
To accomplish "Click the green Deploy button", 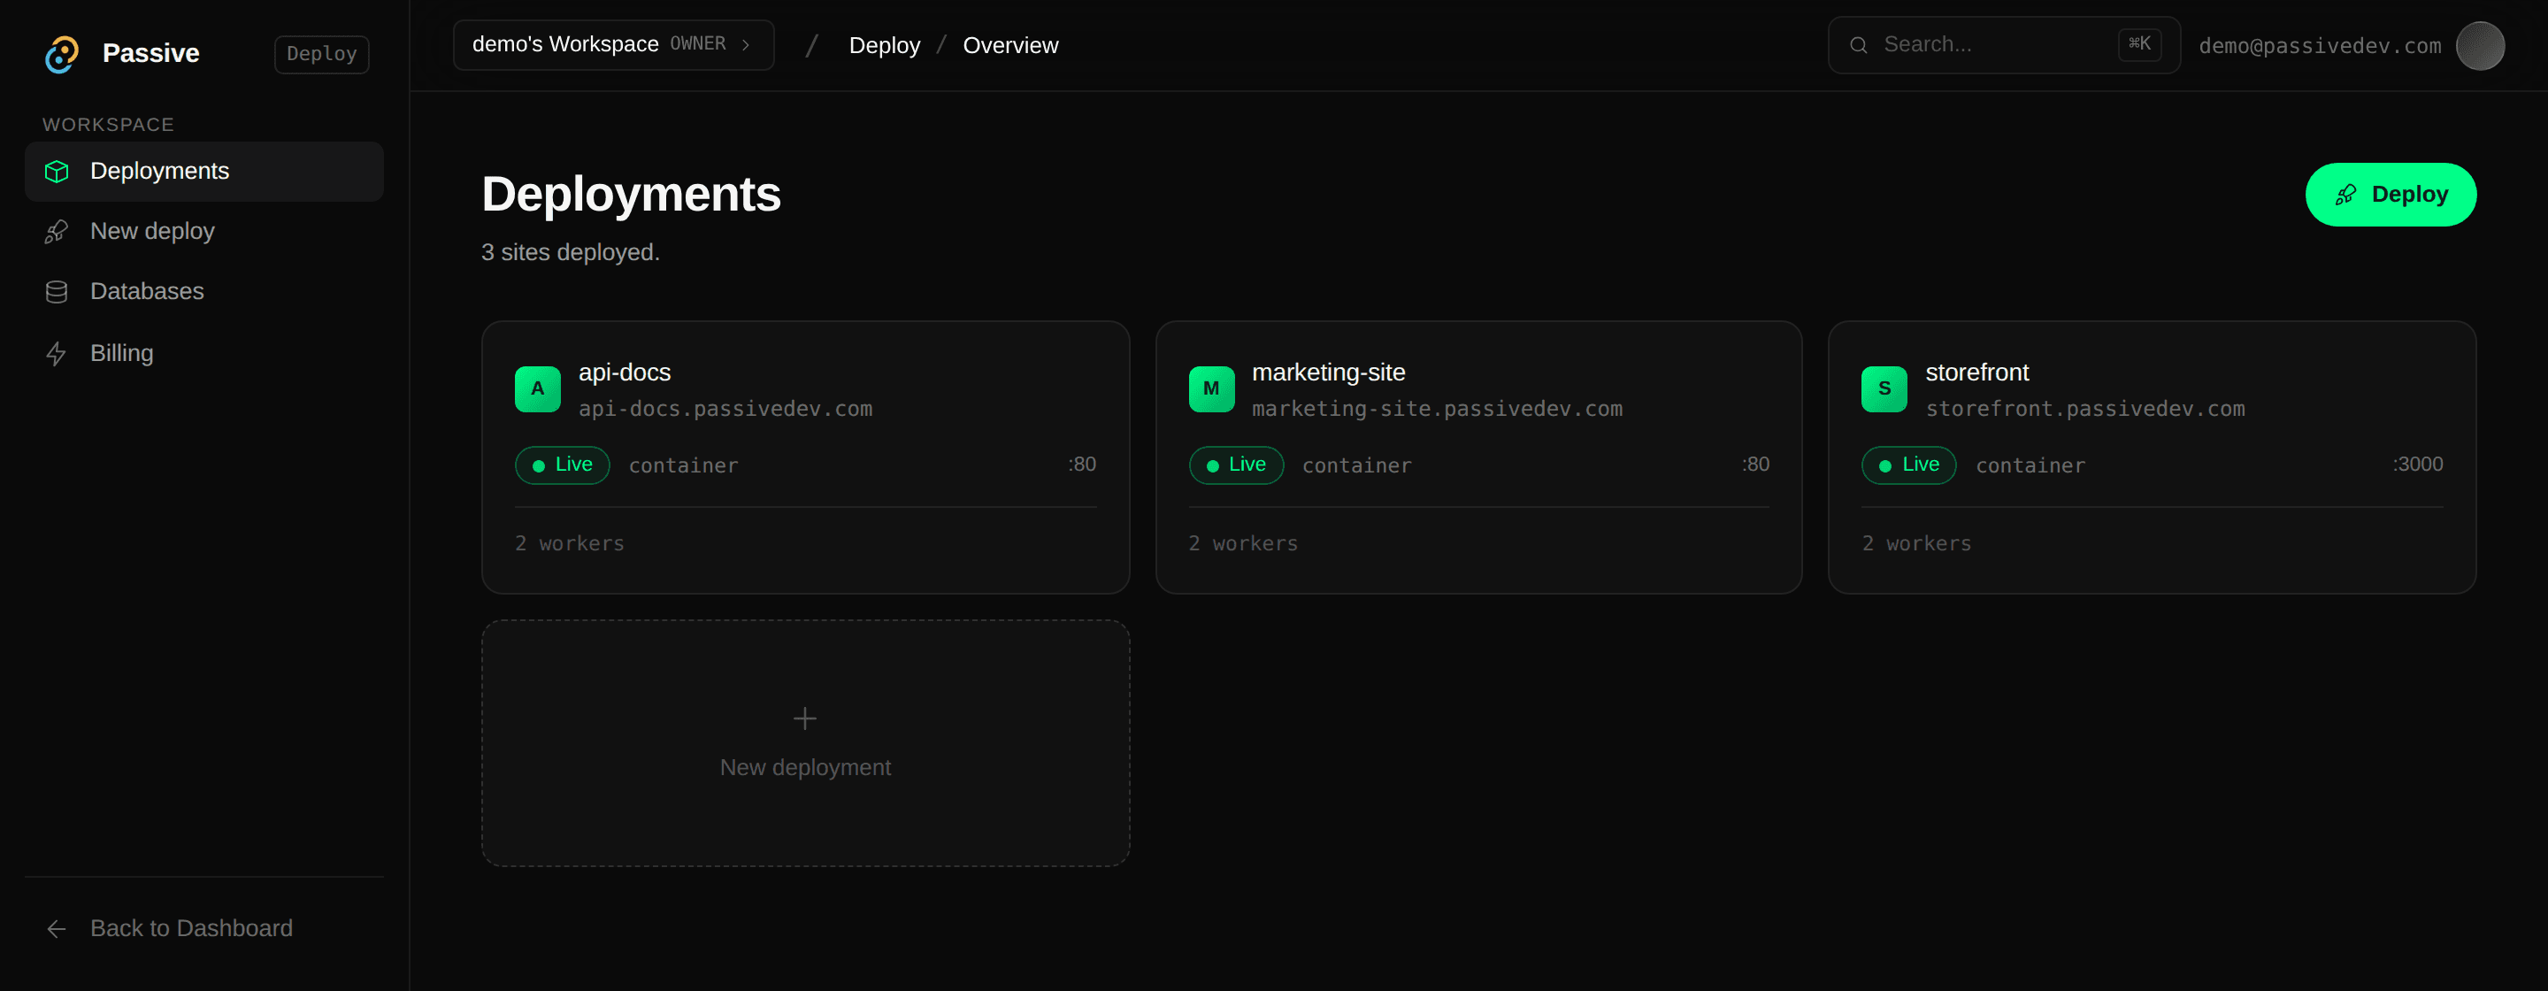I will coord(2390,195).
